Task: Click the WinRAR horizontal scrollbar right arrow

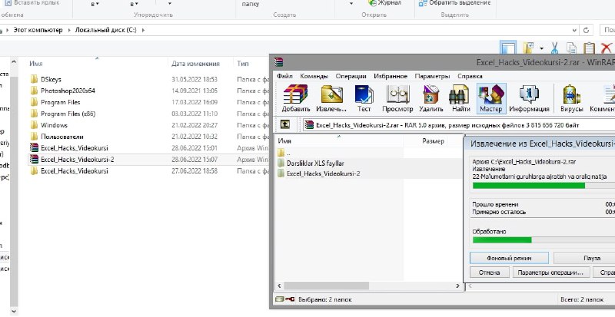Action: 457,286
